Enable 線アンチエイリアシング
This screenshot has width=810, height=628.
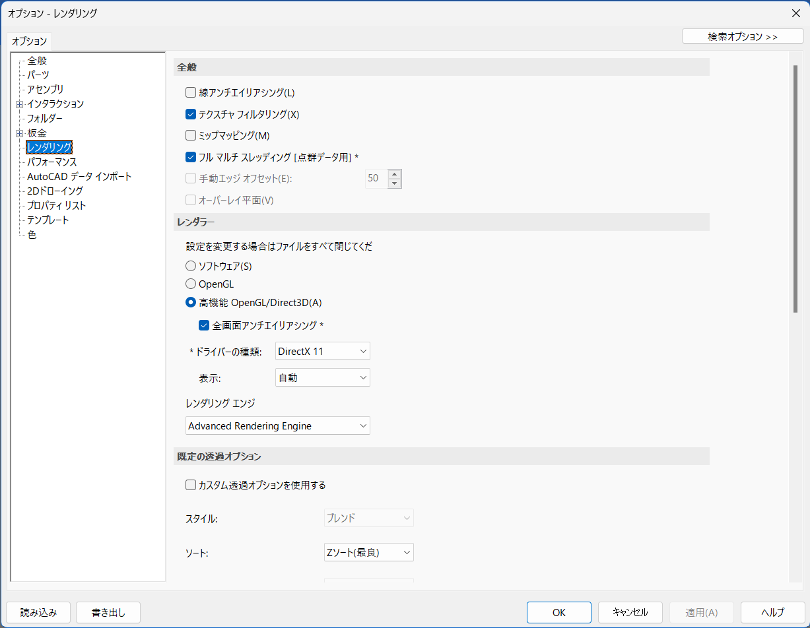pos(191,92)
